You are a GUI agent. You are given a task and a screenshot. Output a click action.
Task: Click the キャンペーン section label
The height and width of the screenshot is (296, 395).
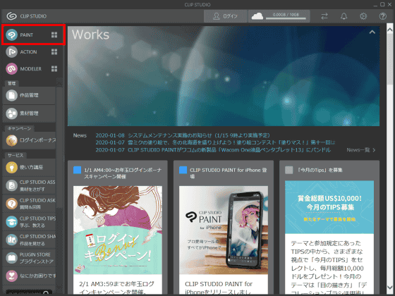20,128
